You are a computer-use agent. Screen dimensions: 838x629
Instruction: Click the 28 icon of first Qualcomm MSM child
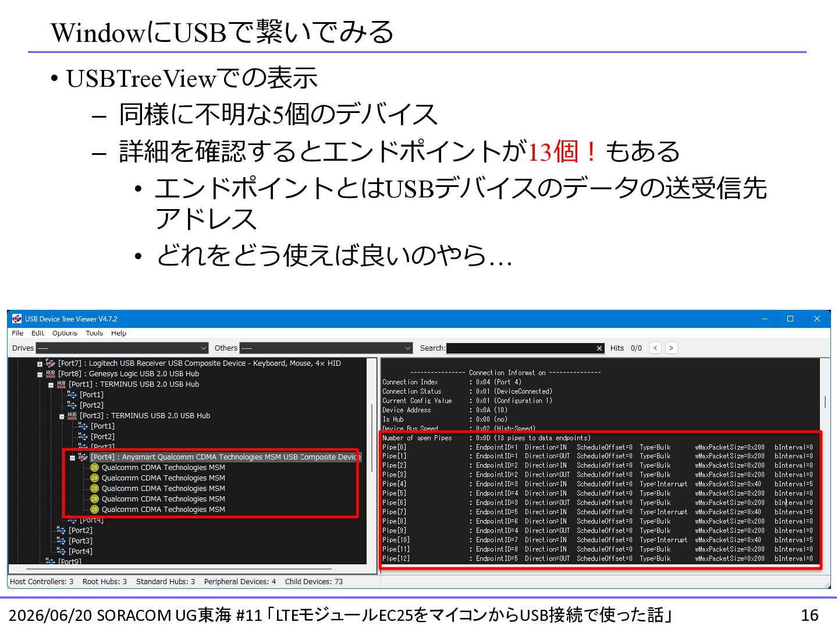coord(94,468)
